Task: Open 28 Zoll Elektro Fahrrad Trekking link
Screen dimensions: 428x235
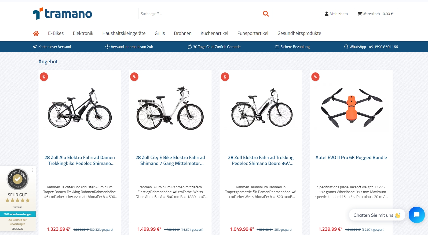Action: click(261, 160)
